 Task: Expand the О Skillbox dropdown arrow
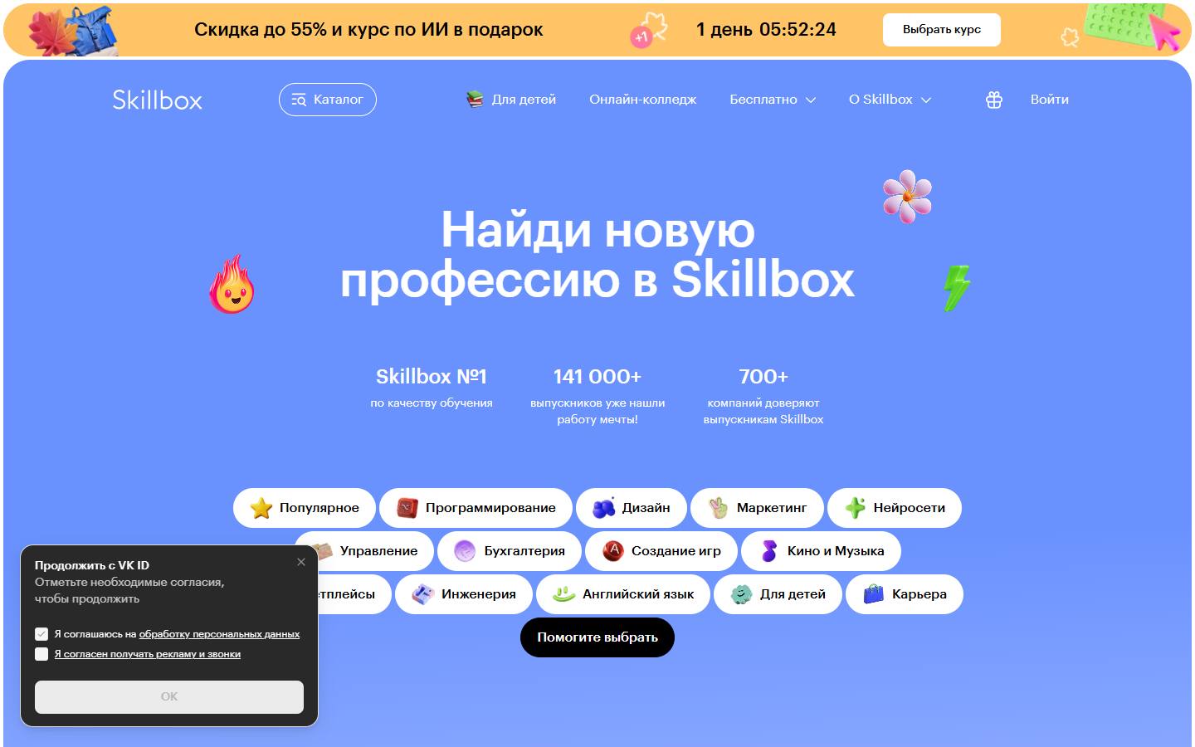point(926,100)
